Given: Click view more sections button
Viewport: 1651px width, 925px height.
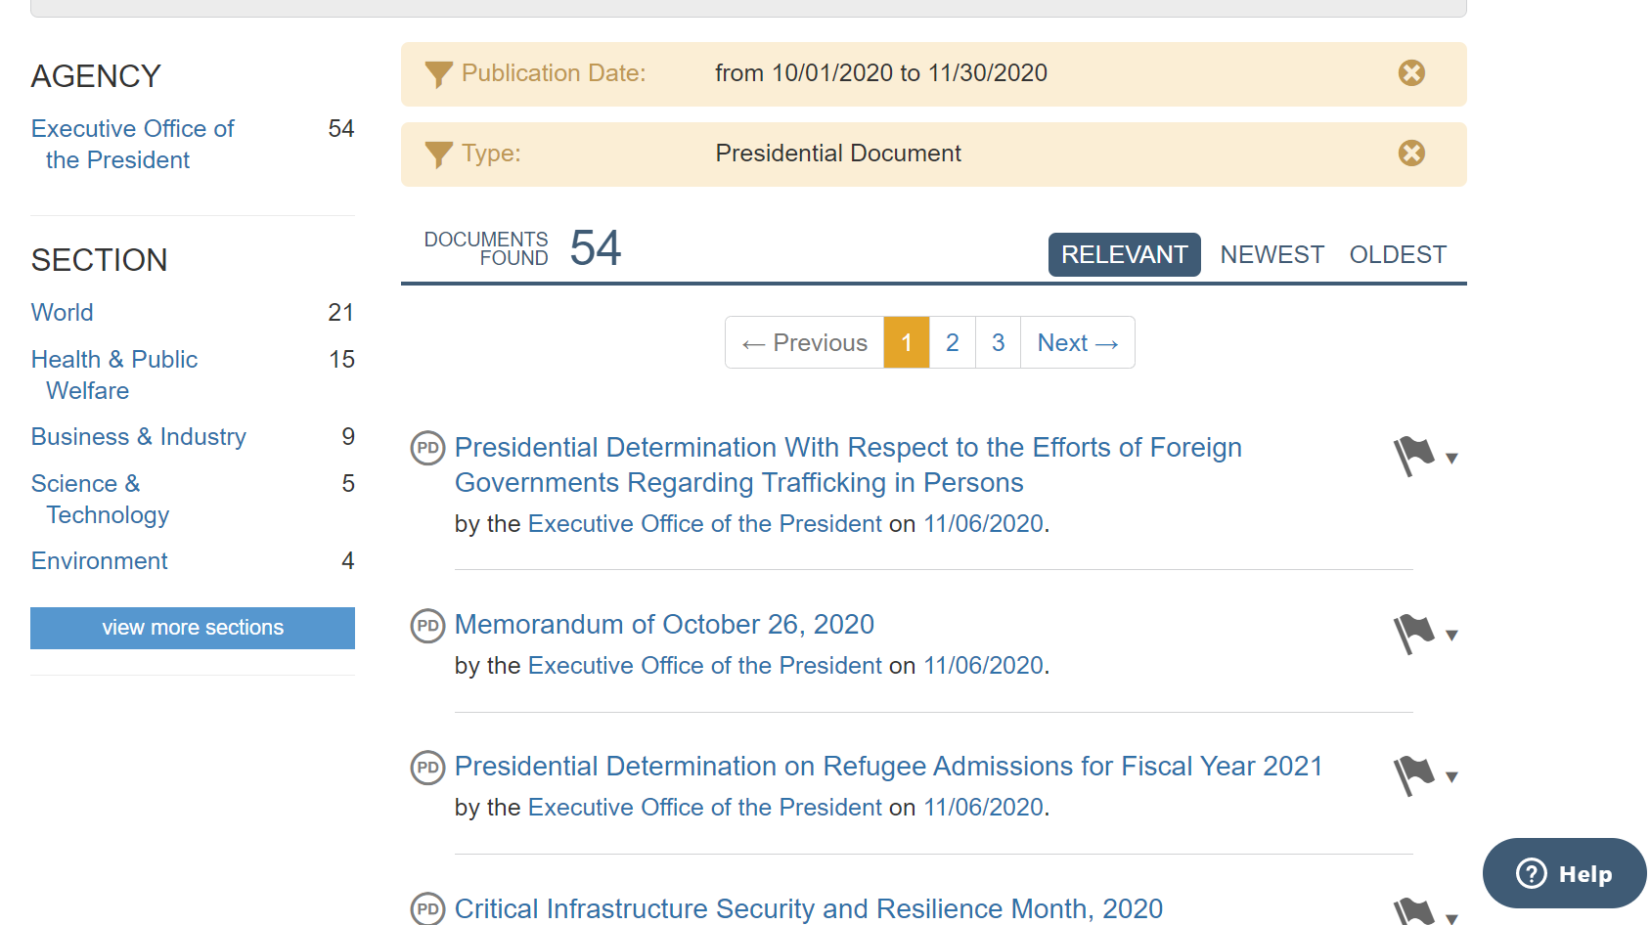Looking at the screenshot, I should coord(193,628).
